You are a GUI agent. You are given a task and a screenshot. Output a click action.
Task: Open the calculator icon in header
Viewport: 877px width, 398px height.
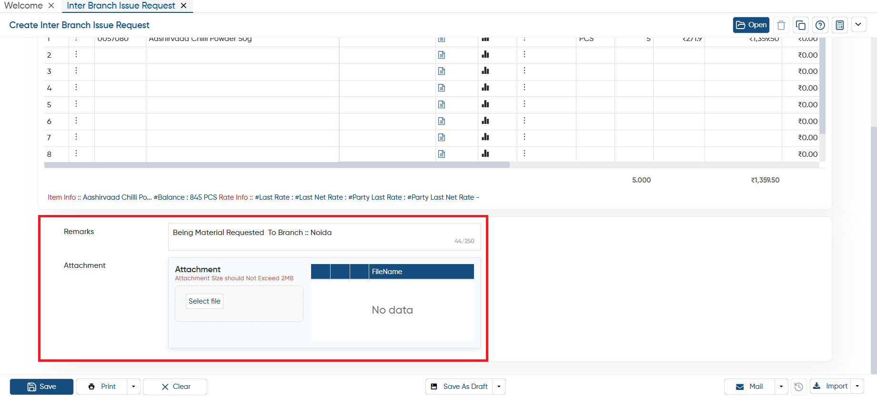click(839, 25)
